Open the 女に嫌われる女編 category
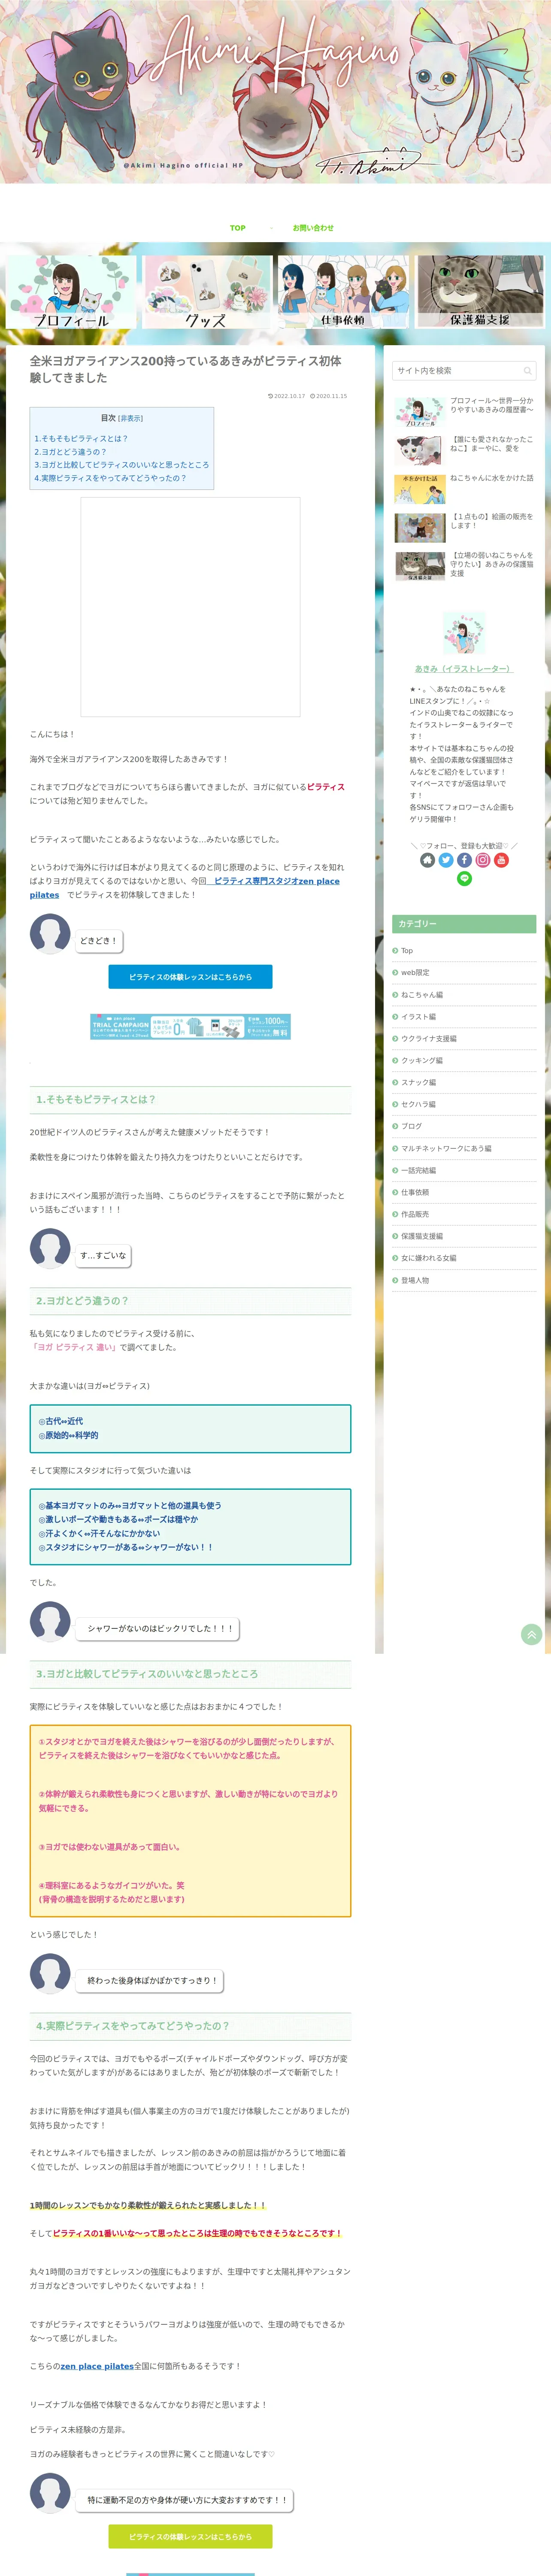Viewport: 551px width, 2576px height. point(429,1258)
